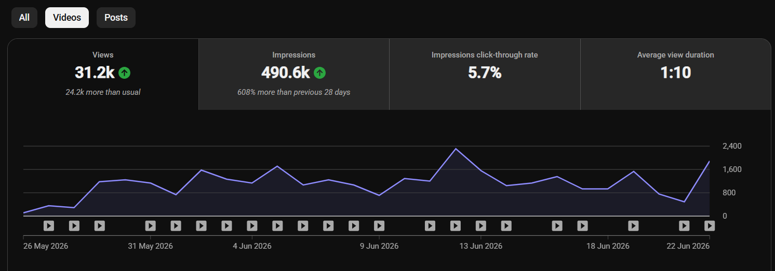Open the video marker just before 22 Jun 2026
775x271 pixels.
(685, 226)
